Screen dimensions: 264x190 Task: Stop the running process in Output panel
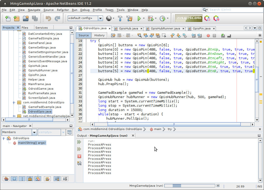point(79,156)
